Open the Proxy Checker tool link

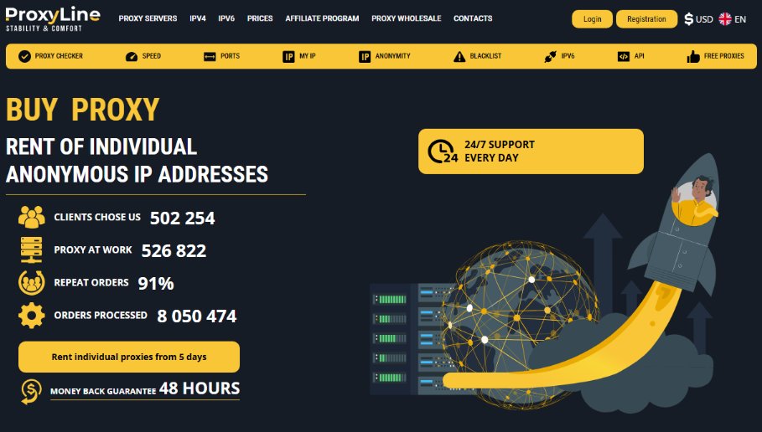pyautogui.click(x=50, y=56)
